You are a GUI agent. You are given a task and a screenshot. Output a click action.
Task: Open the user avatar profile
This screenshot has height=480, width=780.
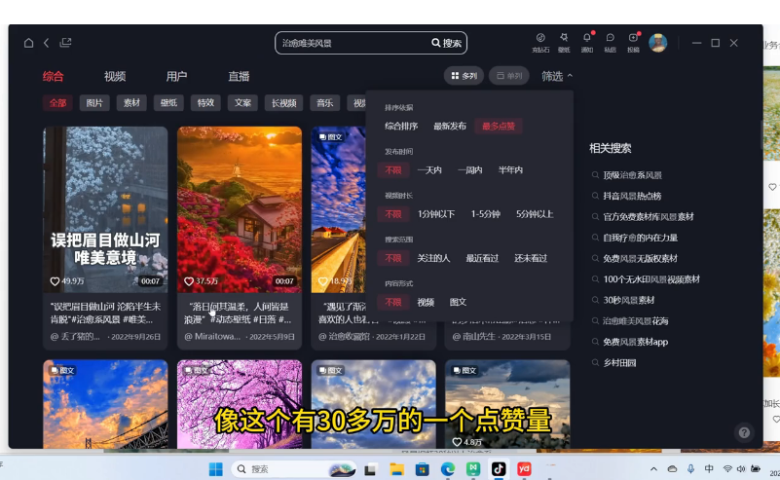click(657, 43)
